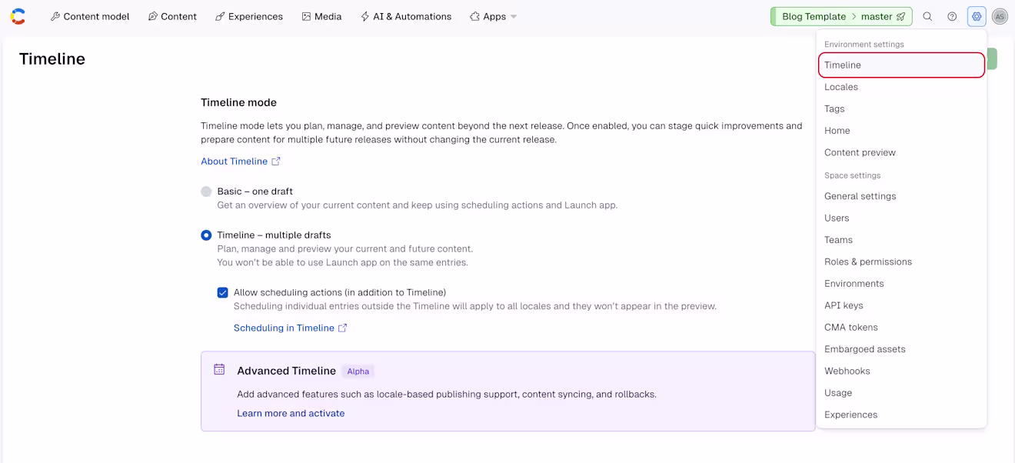Image resolution: width=1015 pixels, height=463 pixels.
Task: Go to the Content tab
Action: click(x=172, y=16)
